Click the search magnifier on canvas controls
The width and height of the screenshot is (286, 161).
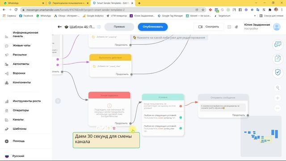pyautogui.click(x=278, y=88)
